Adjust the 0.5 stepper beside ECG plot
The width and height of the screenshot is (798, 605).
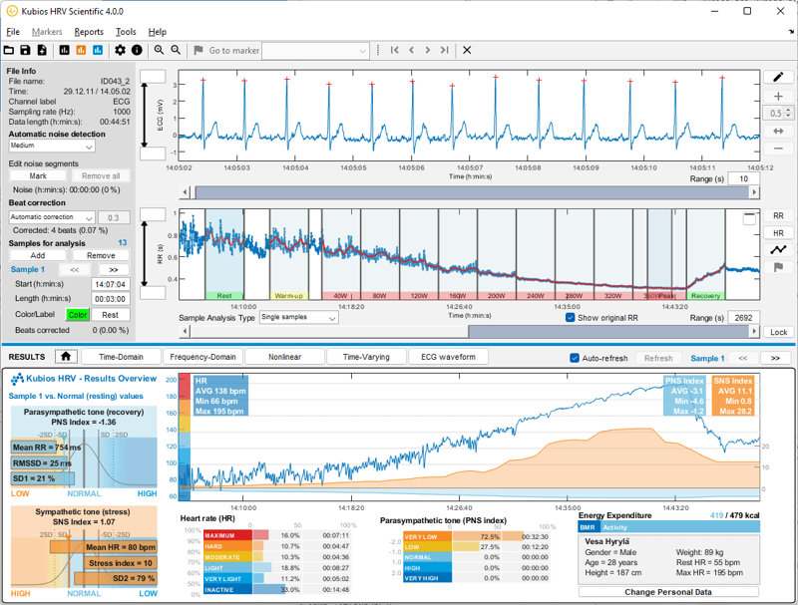(788, 113)
